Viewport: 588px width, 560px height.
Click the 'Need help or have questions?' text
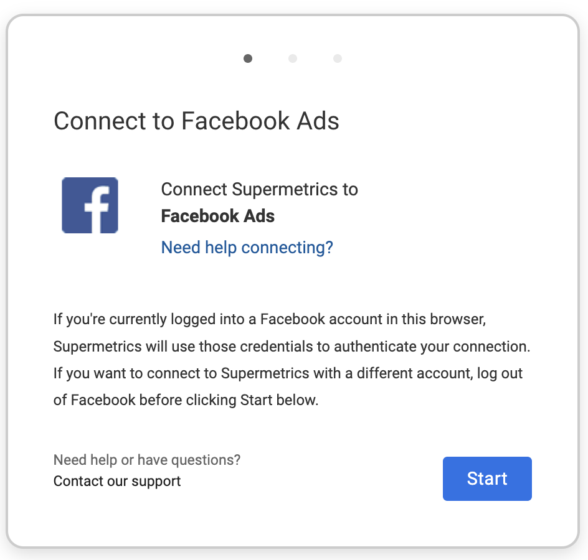tap(147, 460)
